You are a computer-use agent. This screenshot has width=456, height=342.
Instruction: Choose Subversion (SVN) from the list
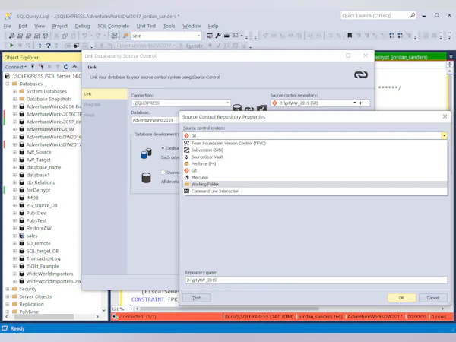pyautogui.click(x=315, y=150)
